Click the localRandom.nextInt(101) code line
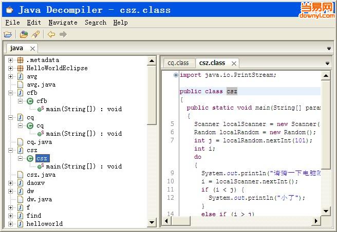Screen dimensions: 337x232 point(253,140)
